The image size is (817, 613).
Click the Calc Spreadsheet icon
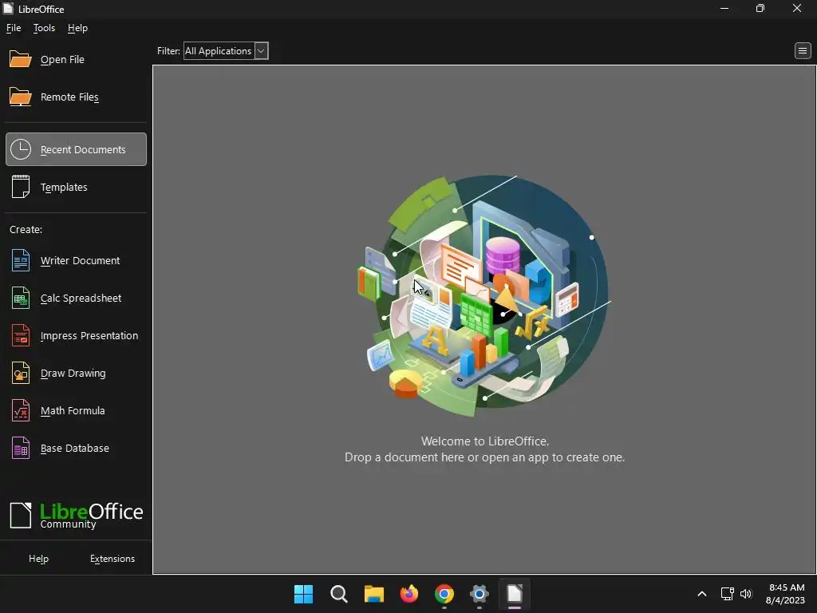[20, 299]
